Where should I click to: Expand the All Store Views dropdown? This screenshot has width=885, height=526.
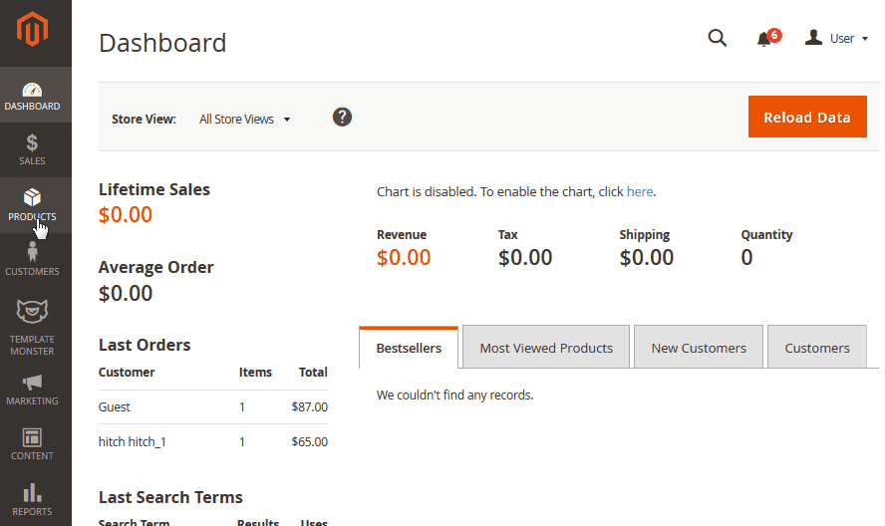(244, 120)
